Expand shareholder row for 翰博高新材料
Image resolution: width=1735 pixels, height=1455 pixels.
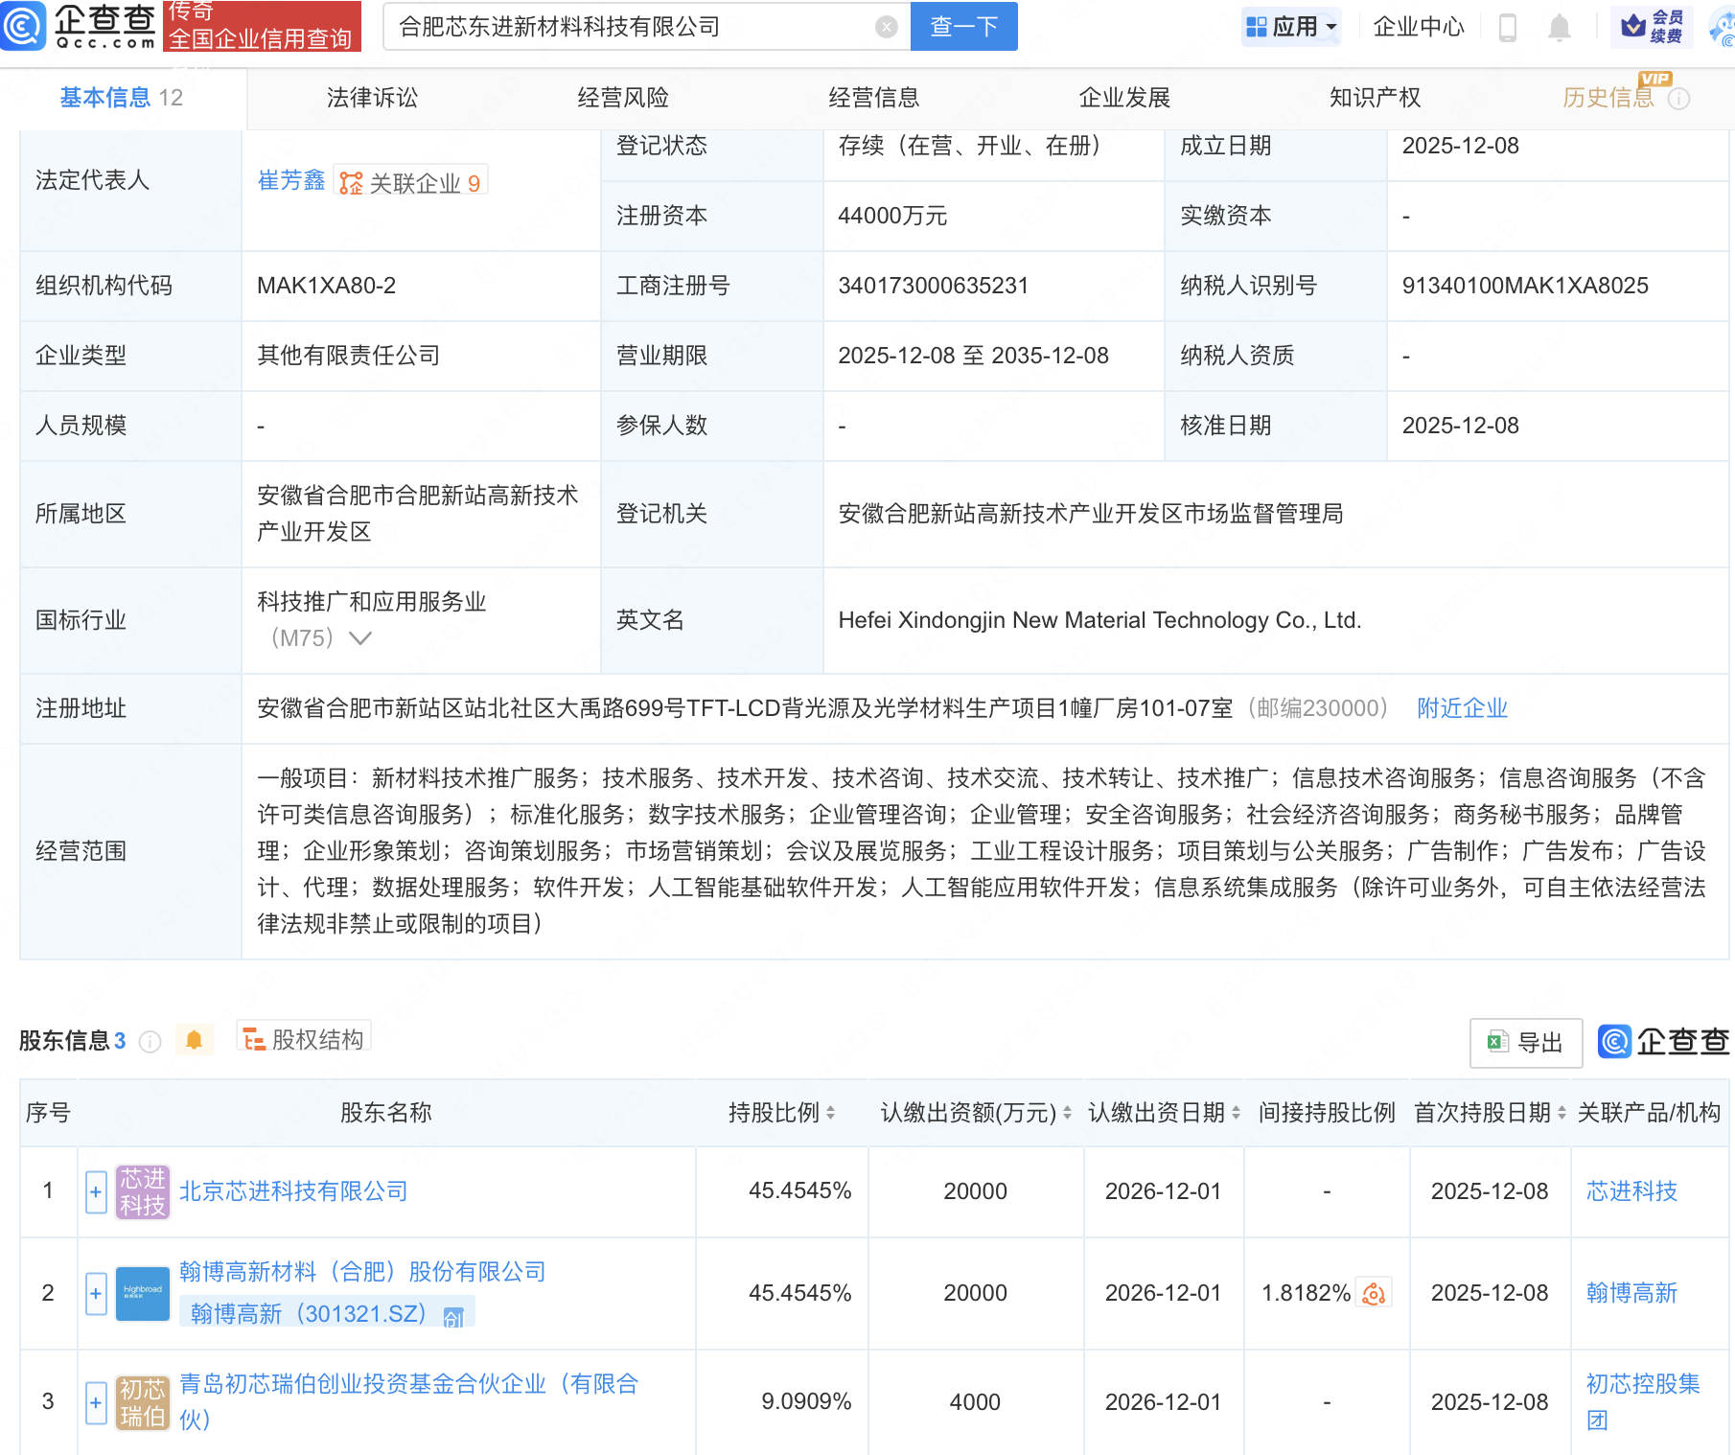pyautogui.click(x=96, y=1294)
